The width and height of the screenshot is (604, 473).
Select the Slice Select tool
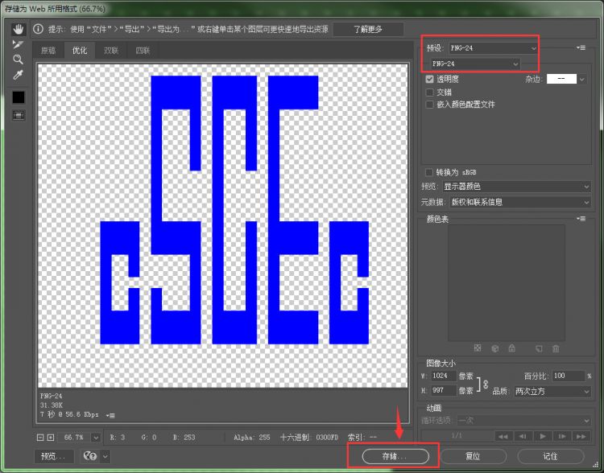18,44
